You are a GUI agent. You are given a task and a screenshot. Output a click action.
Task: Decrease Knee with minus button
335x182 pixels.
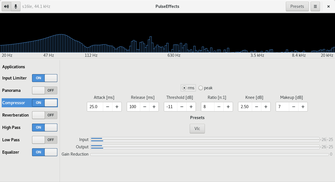tap(257, 107)
